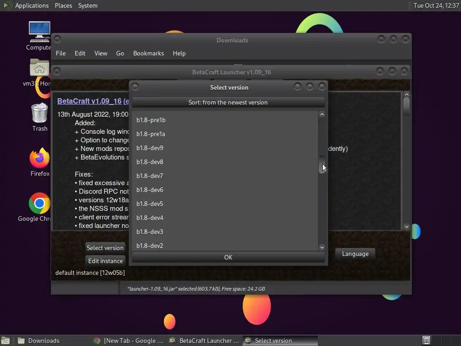461x346 pixels.
Task: Open Select version dialog window menu button
Action: pyautogui.click(x=135, y=86)
